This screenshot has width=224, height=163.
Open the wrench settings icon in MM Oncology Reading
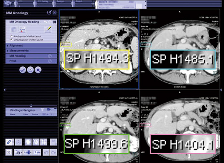coord(45,22)
